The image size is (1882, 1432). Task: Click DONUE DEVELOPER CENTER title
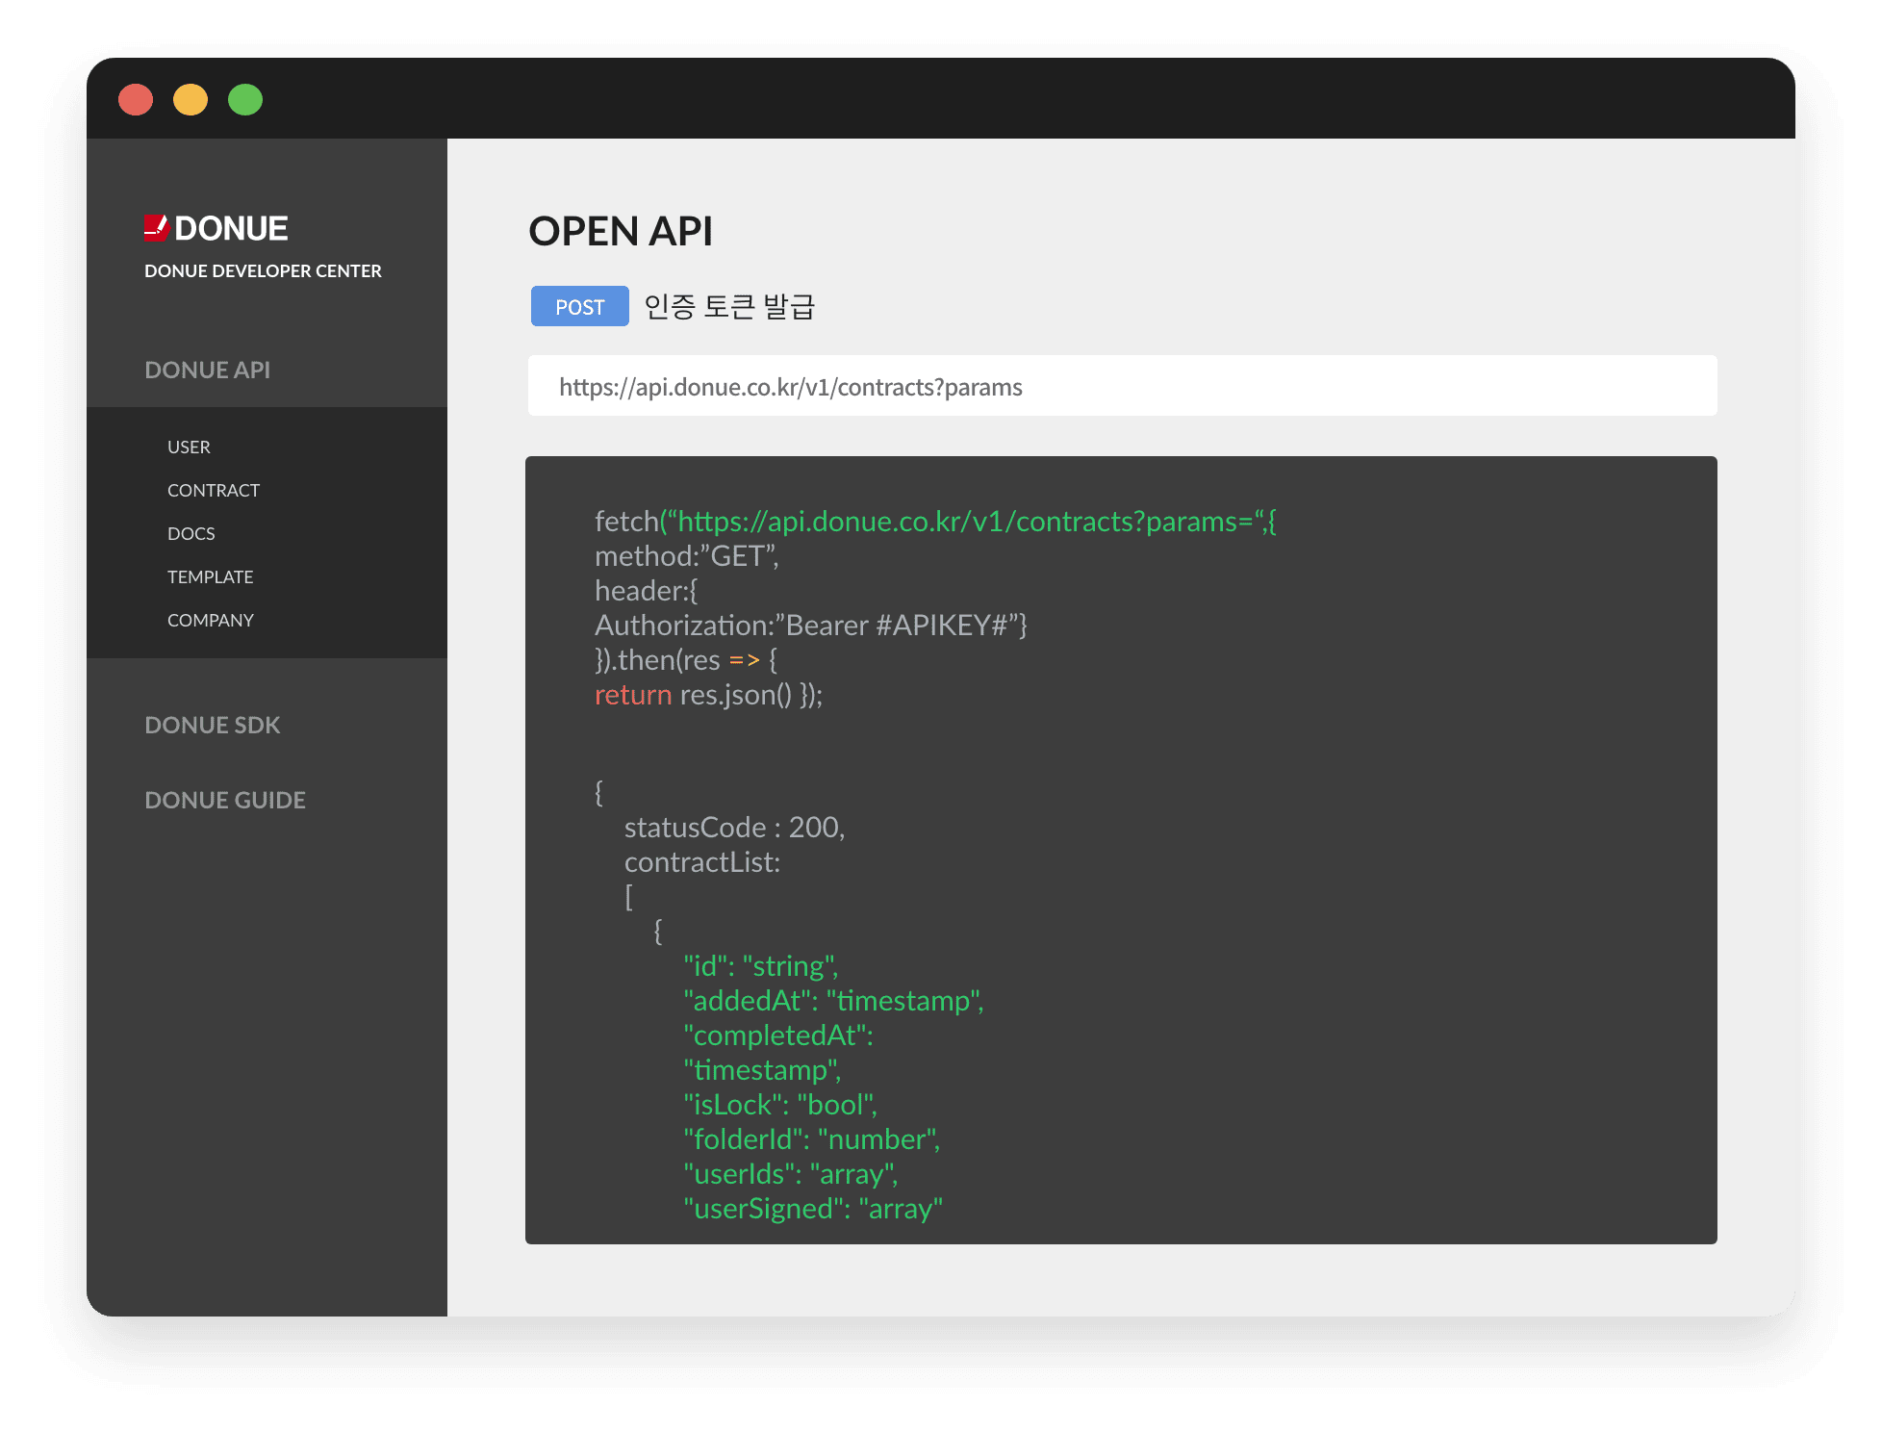coord(263,271)
